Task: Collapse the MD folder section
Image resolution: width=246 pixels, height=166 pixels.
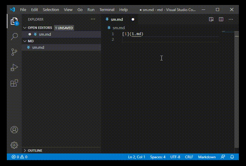Action: coord(25,41)
